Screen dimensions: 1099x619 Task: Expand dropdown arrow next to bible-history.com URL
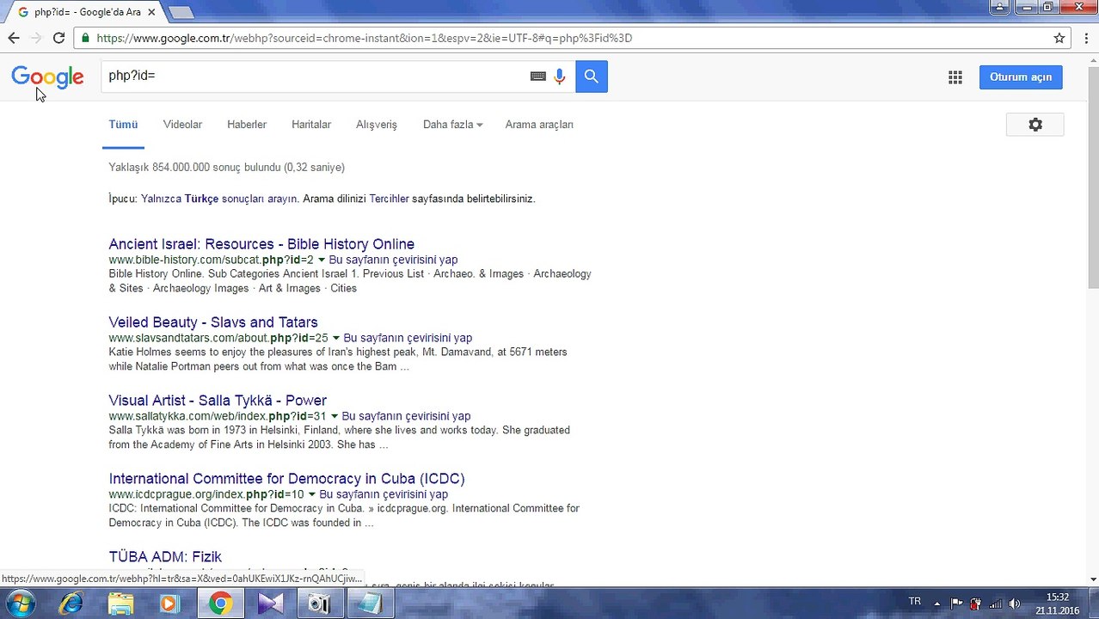(322, 260)
